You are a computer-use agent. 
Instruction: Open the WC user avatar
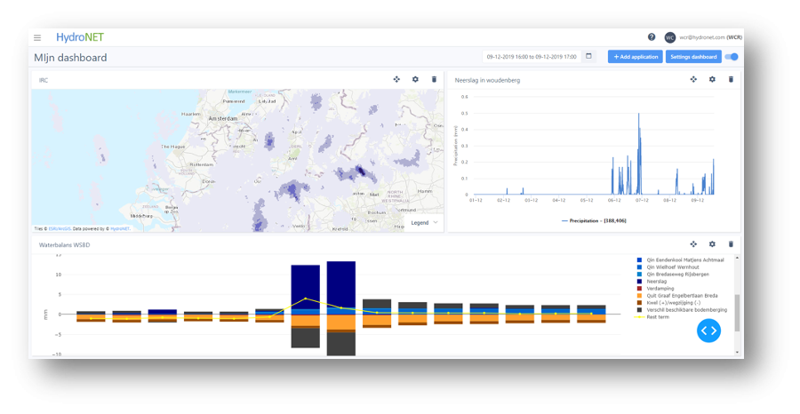pos(670,37)
